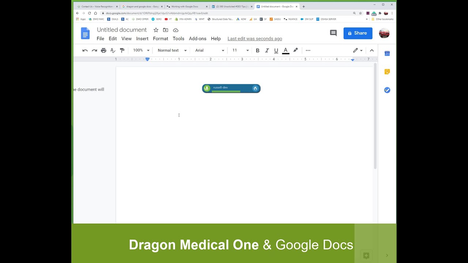Toggle bold formatting
Image resolution: width=468 pixels, height=263 pixels.
click(257, 50)
